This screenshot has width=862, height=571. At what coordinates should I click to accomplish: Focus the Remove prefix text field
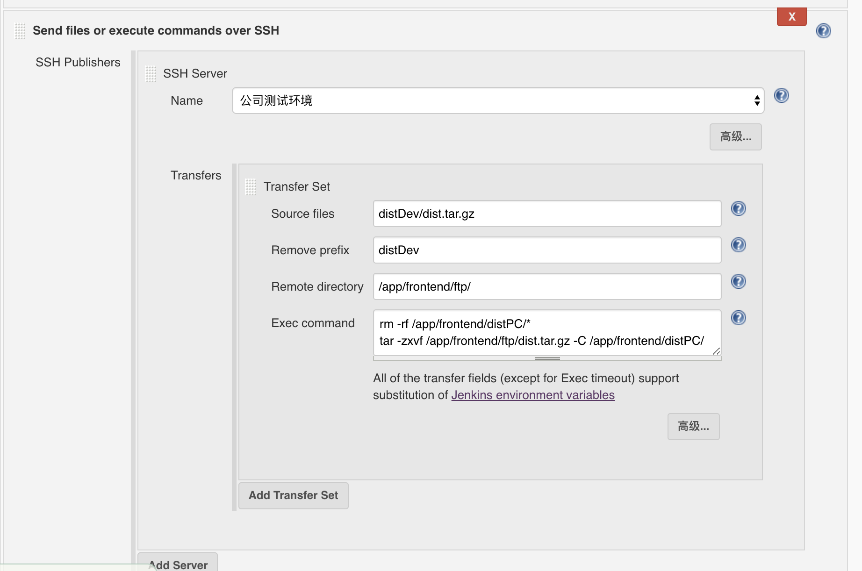(547, 250)
